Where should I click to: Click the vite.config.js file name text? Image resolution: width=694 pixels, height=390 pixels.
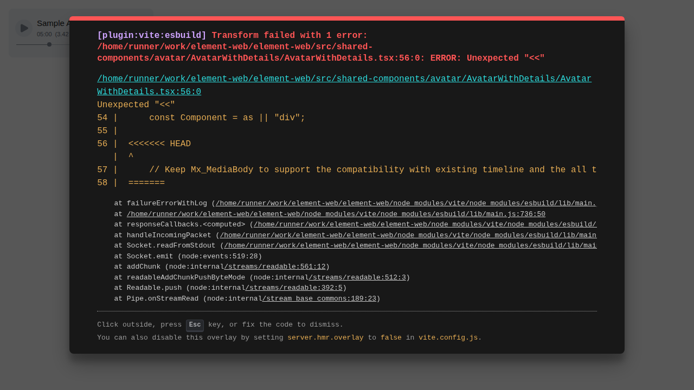[448, 338]
